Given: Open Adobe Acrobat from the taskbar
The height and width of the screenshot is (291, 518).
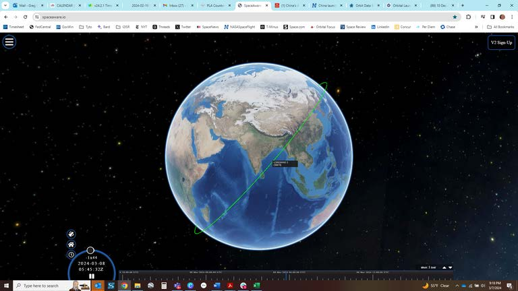Looking at the screenshot, I should 230,286.
